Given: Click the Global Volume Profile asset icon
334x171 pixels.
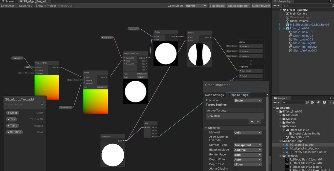Looking at the screenshot, I should point(290,134).
